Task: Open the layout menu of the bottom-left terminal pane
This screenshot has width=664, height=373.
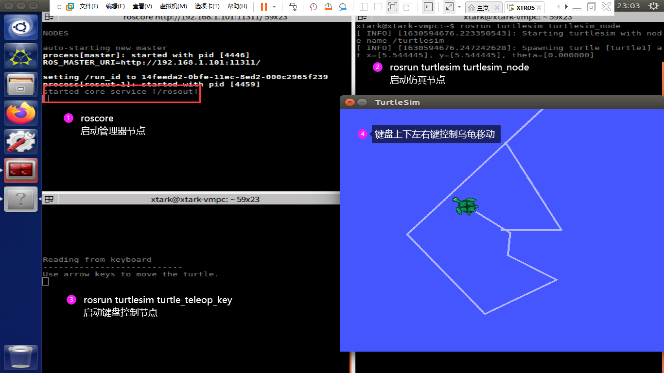Action: (x=49, y=199)
